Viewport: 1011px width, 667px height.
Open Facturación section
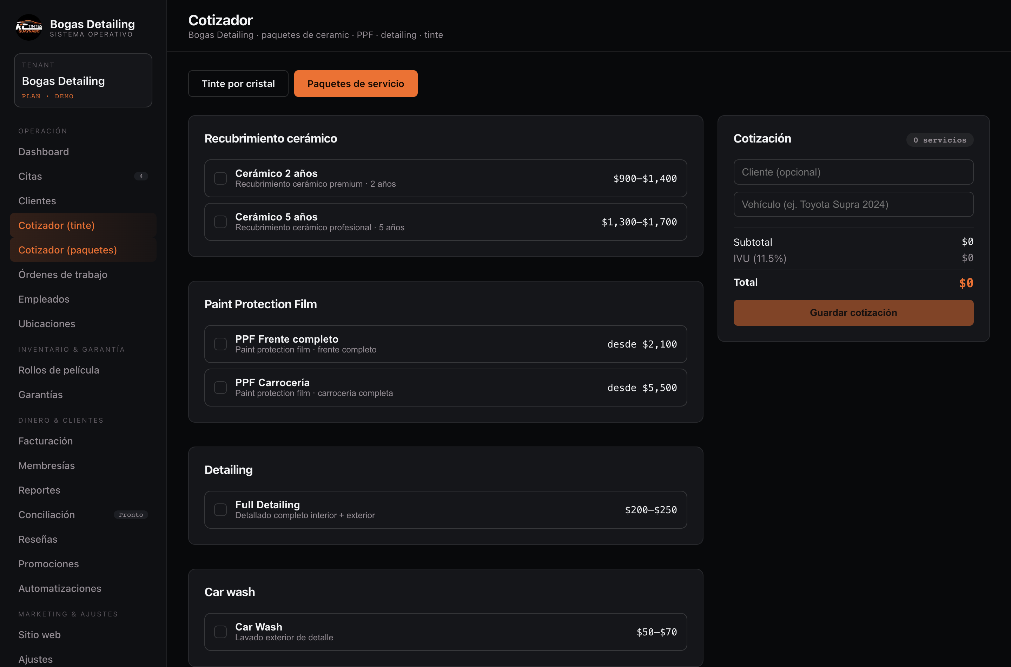tap(83, 441)
